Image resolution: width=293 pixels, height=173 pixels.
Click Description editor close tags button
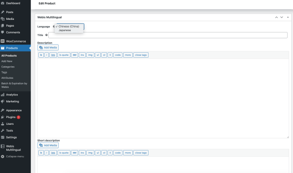click(141, 55)
